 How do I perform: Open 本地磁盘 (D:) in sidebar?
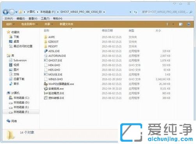pos(21,103)
